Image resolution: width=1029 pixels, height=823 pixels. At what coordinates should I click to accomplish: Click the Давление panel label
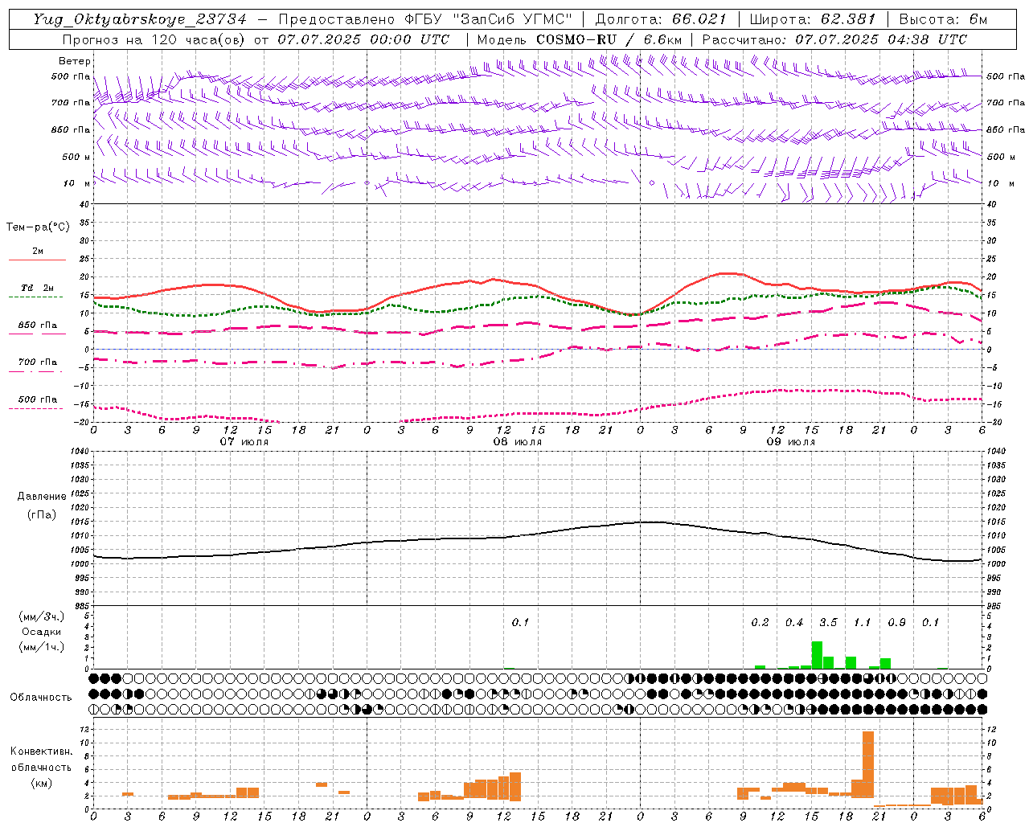(42, 497)
